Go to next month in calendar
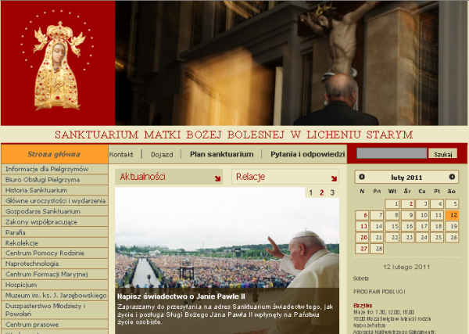Image resolution: width=469 pixels, height=334 pixels. [452, 177]
